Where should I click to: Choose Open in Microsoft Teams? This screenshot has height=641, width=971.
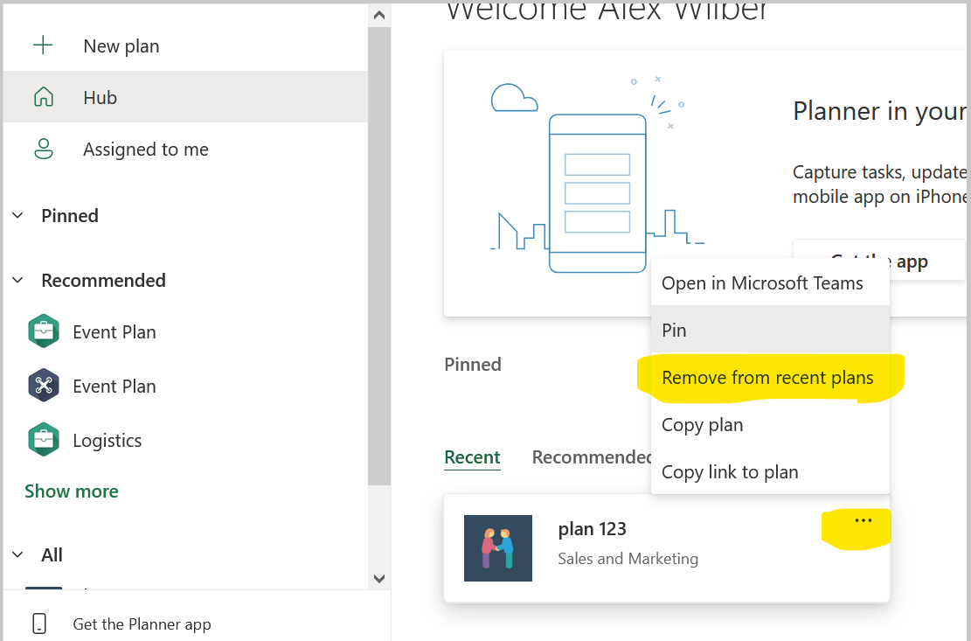point(762,282)
